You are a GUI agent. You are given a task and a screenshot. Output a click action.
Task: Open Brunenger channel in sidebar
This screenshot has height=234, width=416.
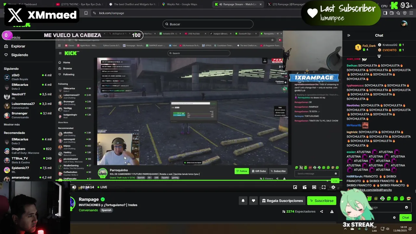[x=28, y=115]
